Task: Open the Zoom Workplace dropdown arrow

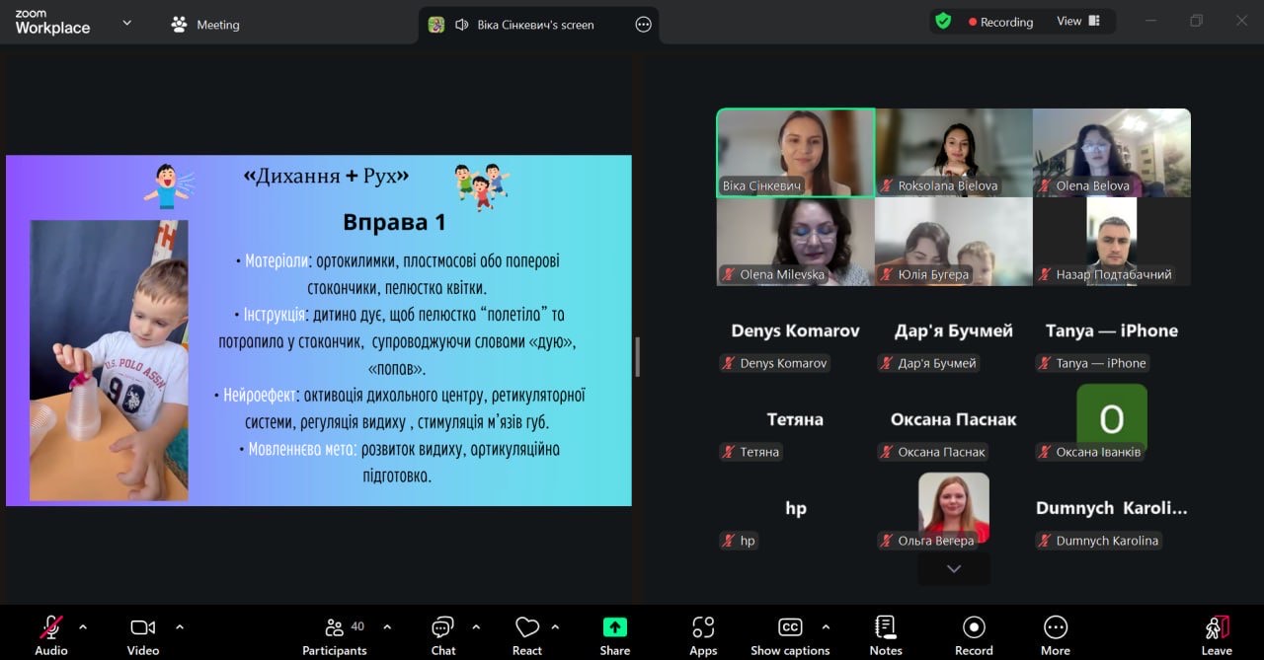Action: click(126, 23)
